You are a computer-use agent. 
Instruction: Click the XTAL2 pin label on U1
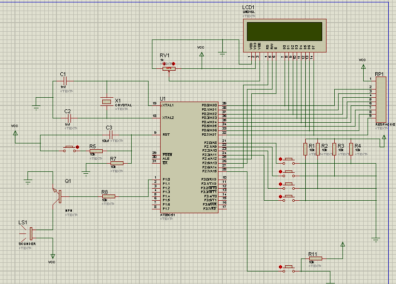pyautogui.click(x=168, y=117)
